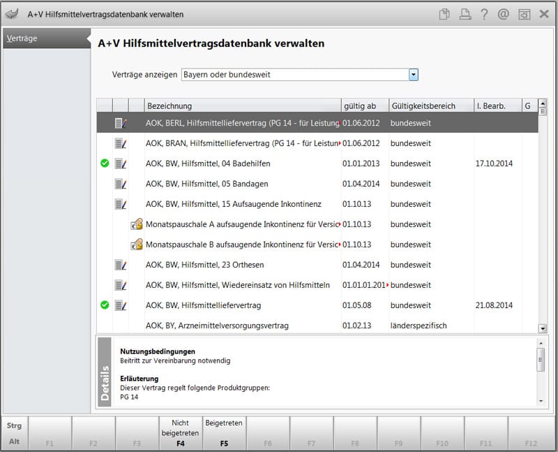
Task: Click contract icon in Wiedereinsatz von Hilfsmitteln row
Action: point(121,286)
